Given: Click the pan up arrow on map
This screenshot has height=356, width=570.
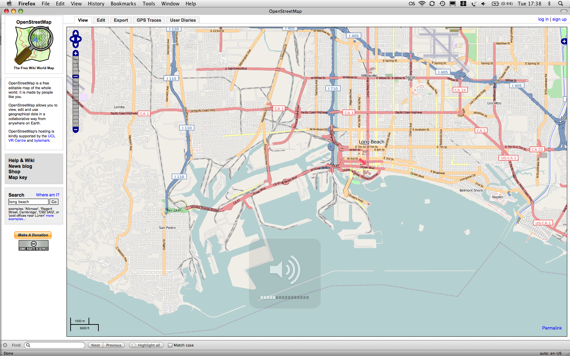Looking at the screenshot, I should 76,33.
